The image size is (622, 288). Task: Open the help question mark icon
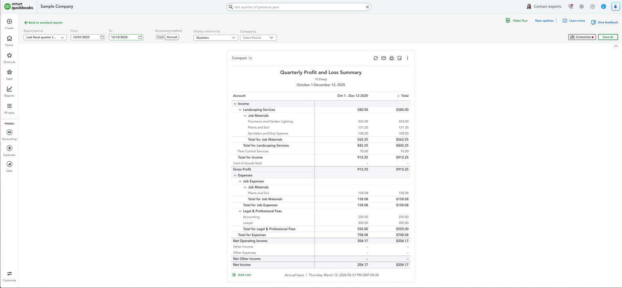[592, 6]
